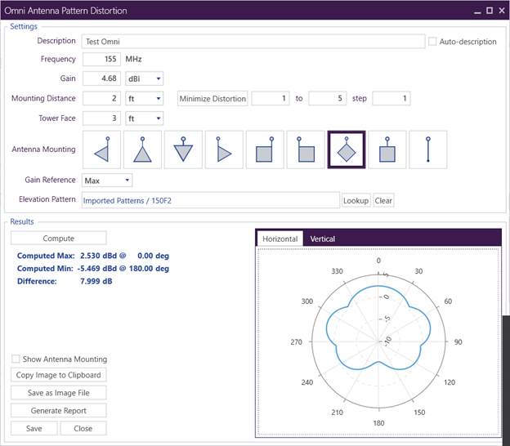Select square mounting with antenna on right corner

(265, 149)
